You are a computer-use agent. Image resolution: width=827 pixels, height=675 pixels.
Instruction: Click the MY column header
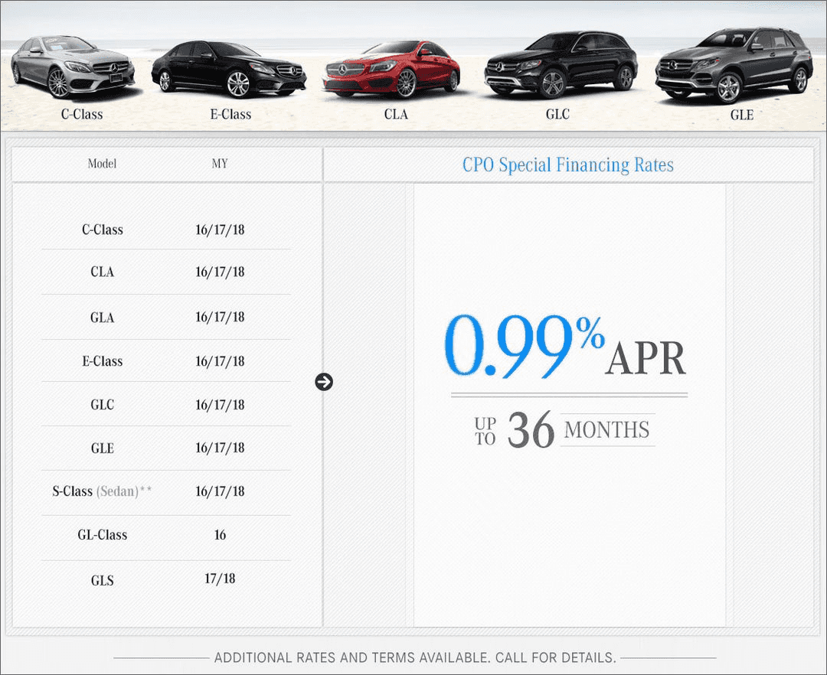pos(220,163)
